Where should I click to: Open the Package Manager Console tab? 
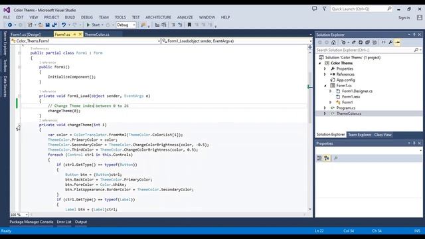click(x=31, y=222)
